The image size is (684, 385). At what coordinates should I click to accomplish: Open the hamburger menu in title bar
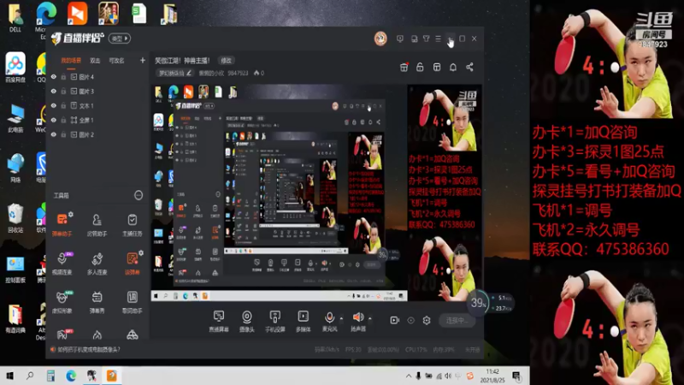click(438, 38)
